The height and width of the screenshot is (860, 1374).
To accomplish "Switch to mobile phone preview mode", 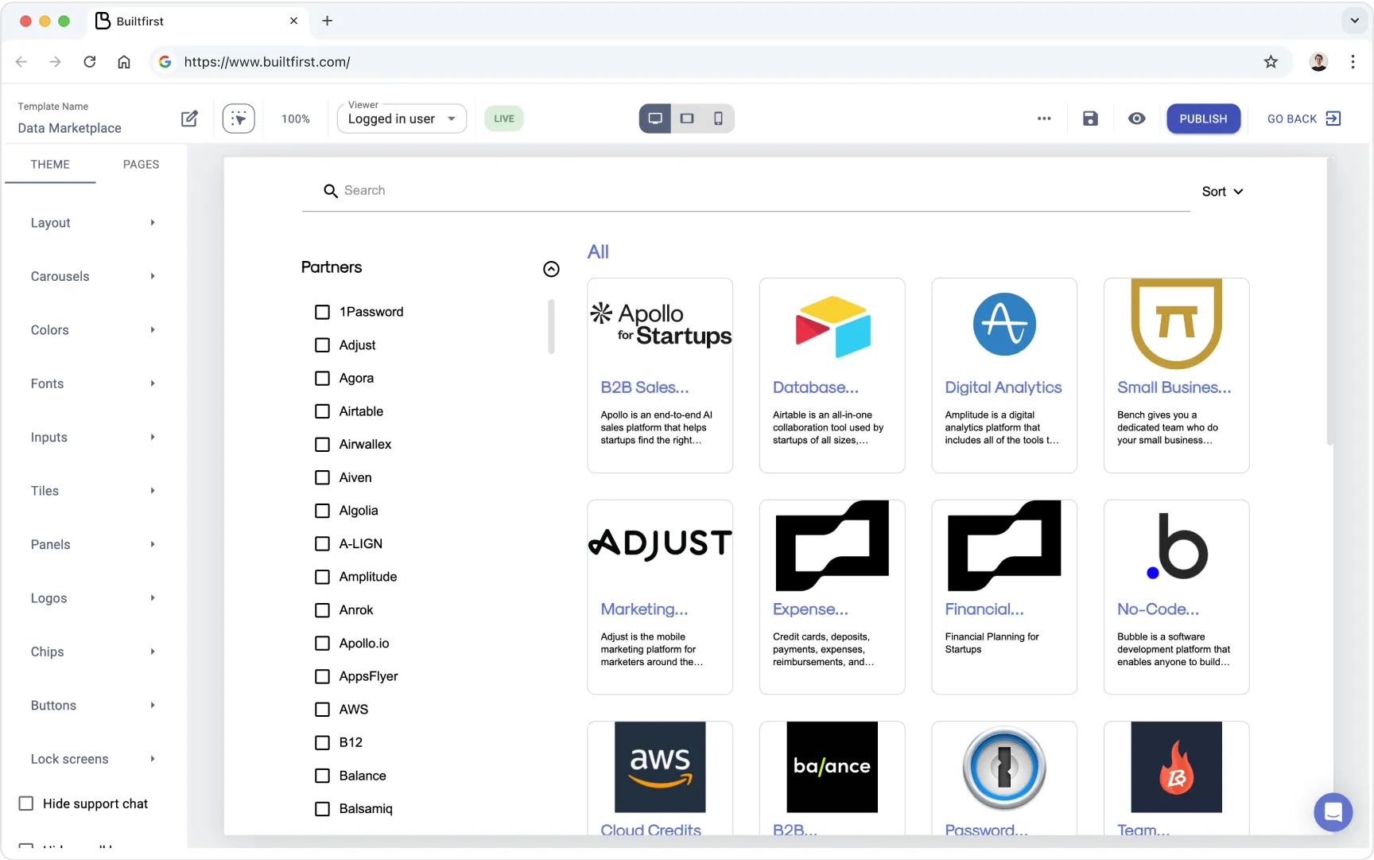I will [x=718, y=119].
